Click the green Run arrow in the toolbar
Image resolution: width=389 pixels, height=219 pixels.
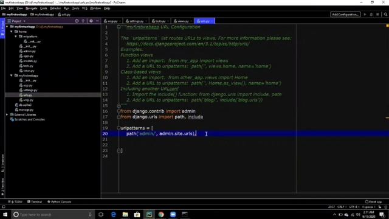[365, 15]
